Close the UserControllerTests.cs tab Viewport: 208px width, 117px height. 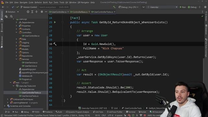pos(115,12)
